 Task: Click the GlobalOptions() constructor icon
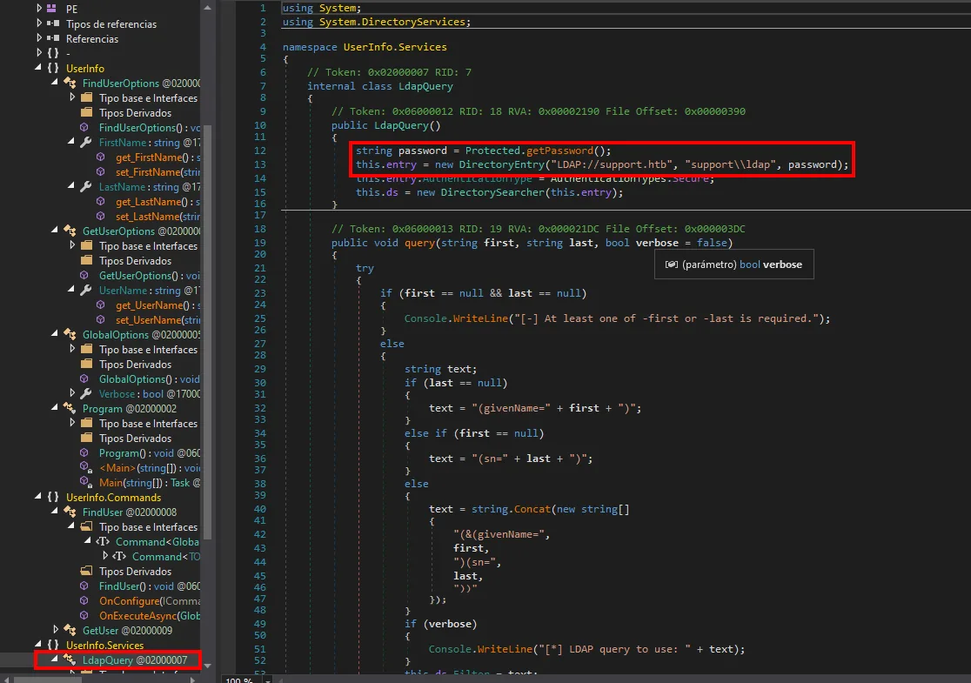click(x=84, y=379)
